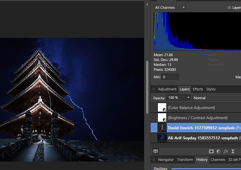
Task: Click the histogram graph display
Action: (197, 31)
